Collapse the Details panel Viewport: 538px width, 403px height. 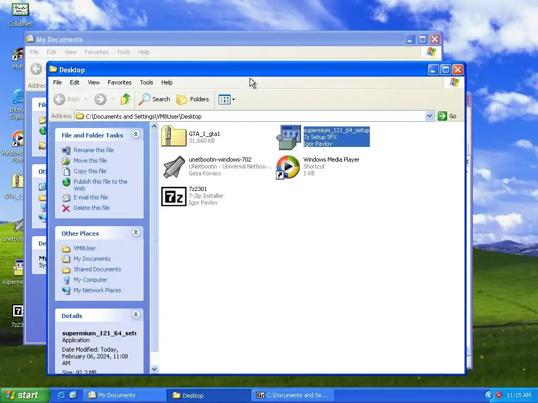[x=136, y=315]
